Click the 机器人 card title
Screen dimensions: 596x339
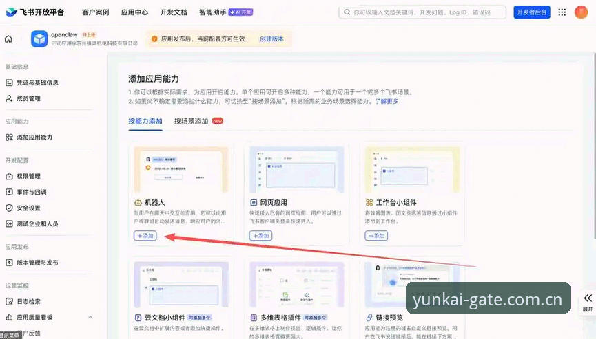(x=155, y=202)
